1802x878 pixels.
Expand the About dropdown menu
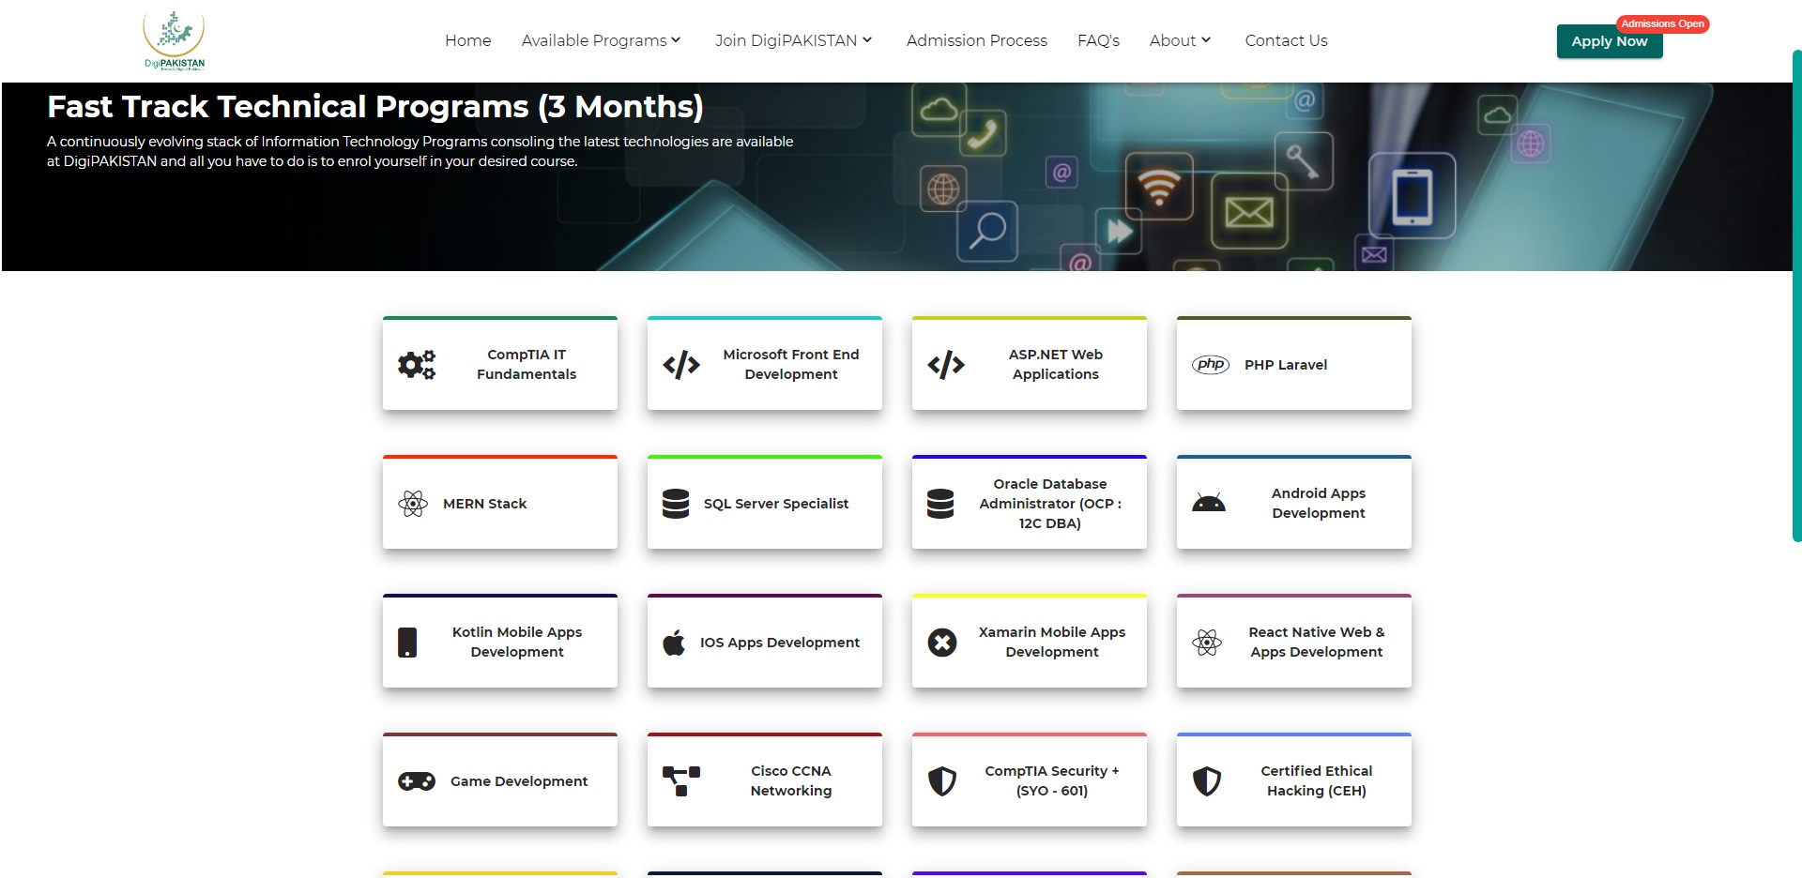point(1181,40)
